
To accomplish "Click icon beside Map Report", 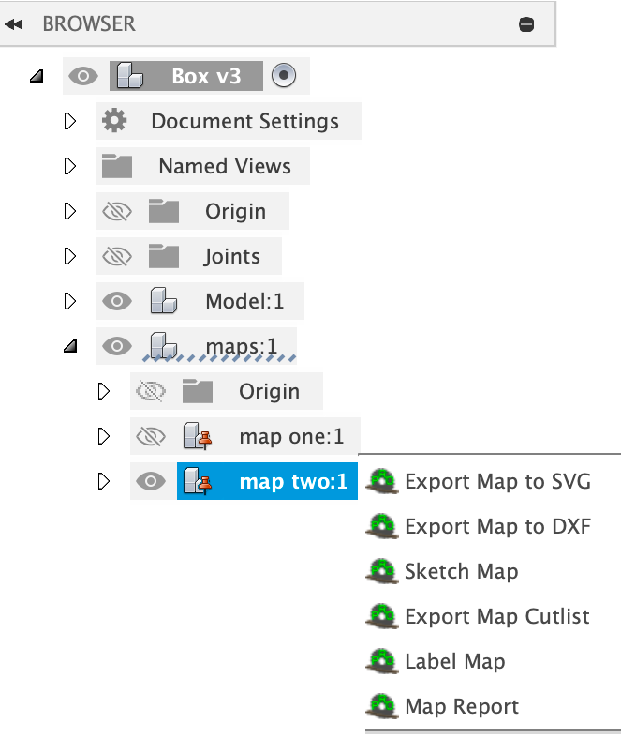I will coord(382,706).
